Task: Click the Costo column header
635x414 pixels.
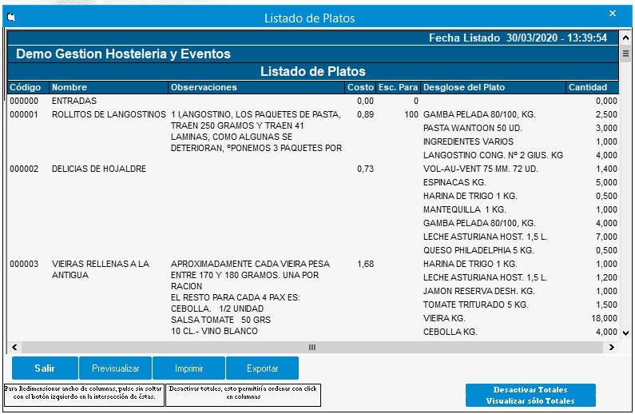Action: tap(360, 87)
